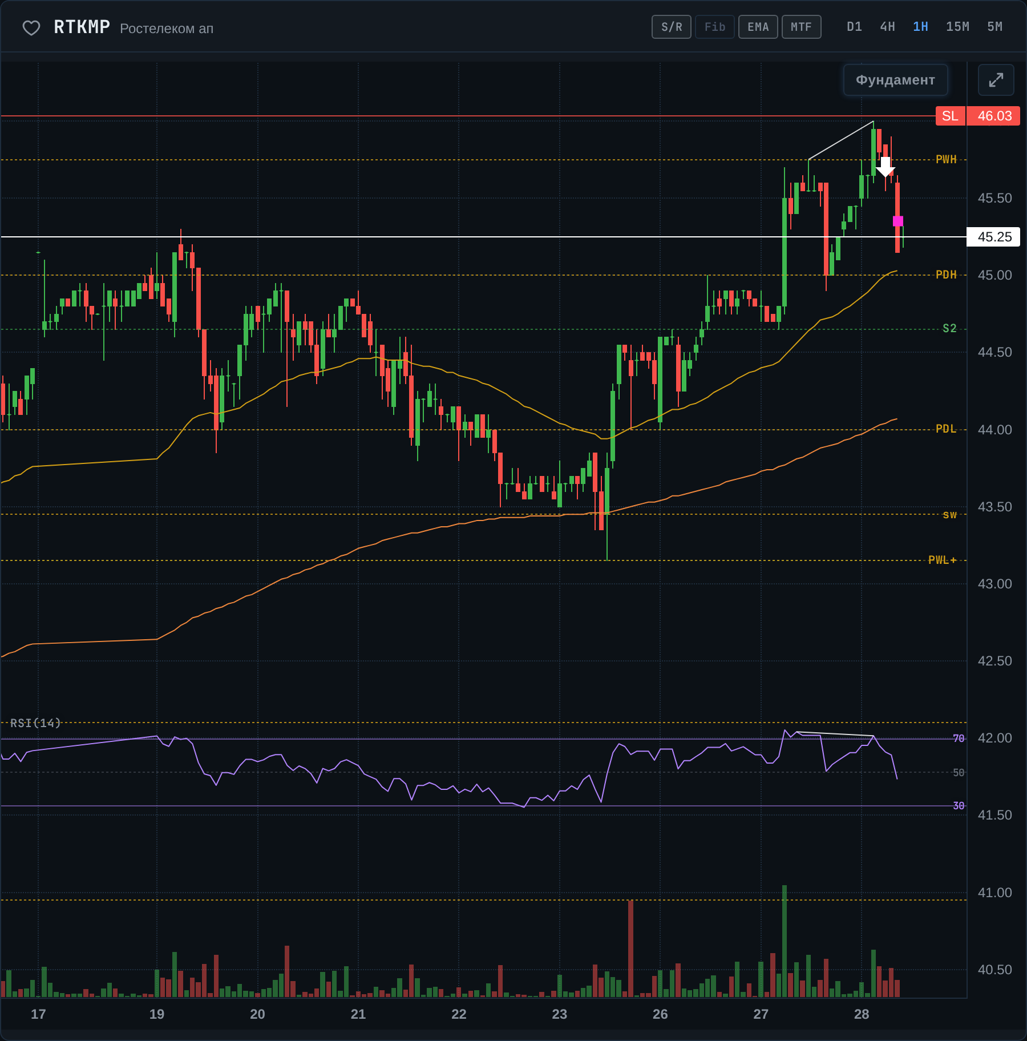Click the magenta marker on the last candle
Image resolution: width=1027 pixels, height=1041 pixels.
(x=898, y=221)
